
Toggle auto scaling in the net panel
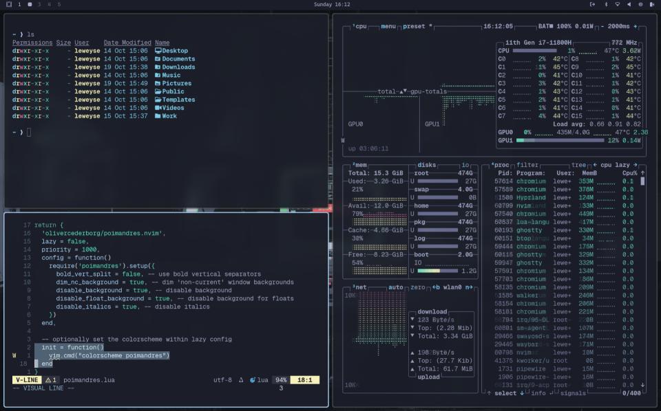click(395, 287)
